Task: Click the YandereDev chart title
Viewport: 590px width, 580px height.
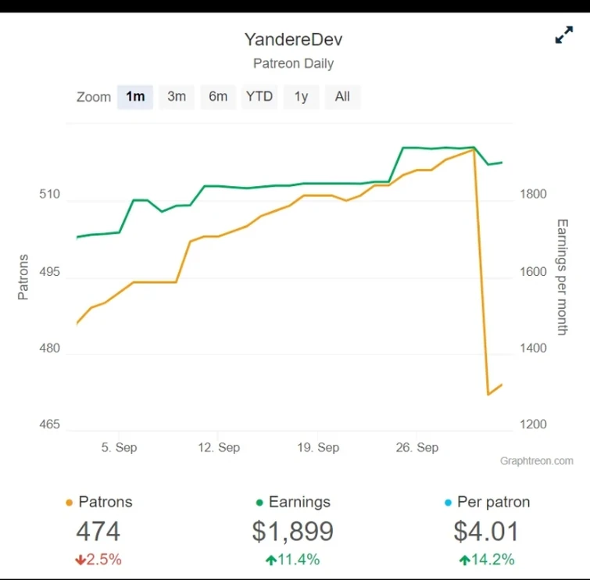Action: click(293, 39)
